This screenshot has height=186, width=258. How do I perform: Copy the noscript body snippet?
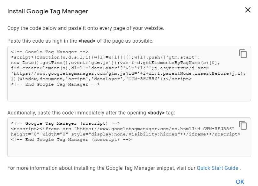click(243, 125)
